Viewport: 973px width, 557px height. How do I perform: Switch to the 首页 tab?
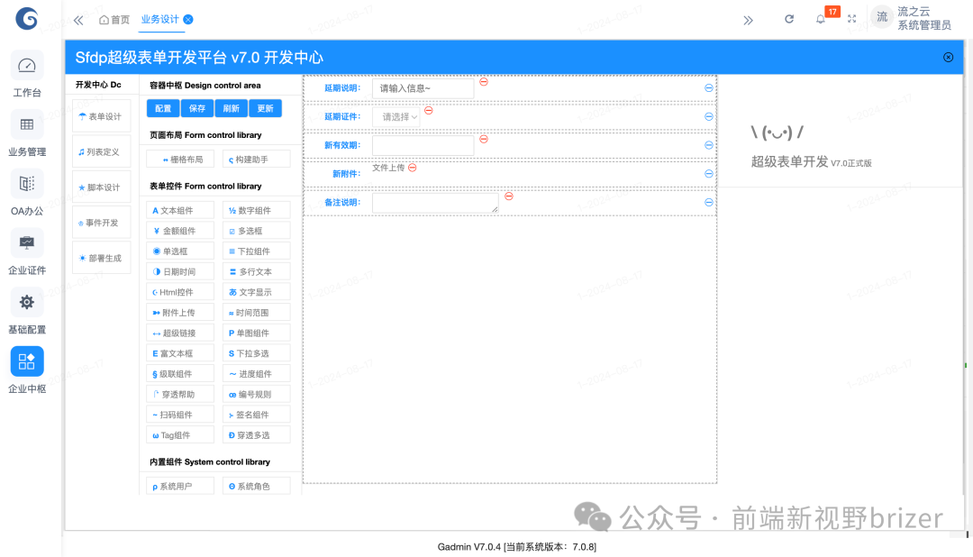click(x=114, y=19)
